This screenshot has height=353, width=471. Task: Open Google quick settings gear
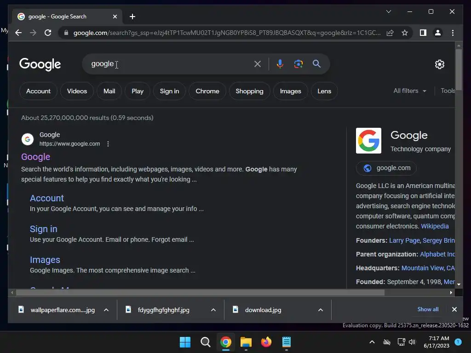(439, 64)
